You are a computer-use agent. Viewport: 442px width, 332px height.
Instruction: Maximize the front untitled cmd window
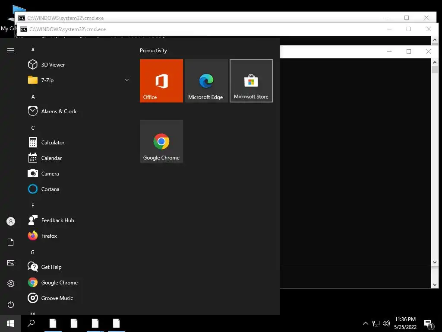click(x=409, y=51)
